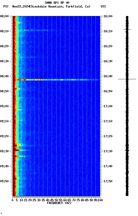Click the broadband event streak near 08:42
This screenshot has height=216, width=138.
click(x=56, y=80)
